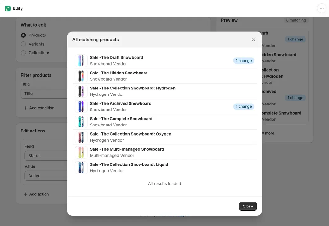Click the Edify app title

[18, 8]
